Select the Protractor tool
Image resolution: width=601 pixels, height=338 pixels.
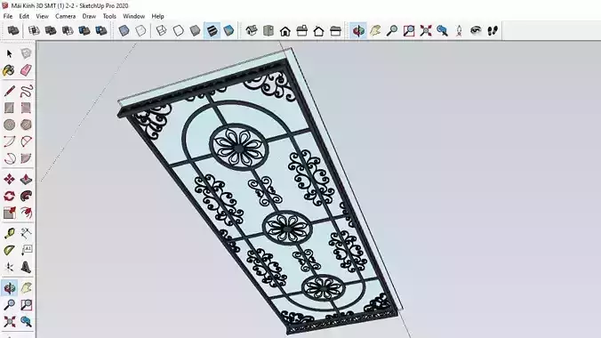tap(9, 250)
